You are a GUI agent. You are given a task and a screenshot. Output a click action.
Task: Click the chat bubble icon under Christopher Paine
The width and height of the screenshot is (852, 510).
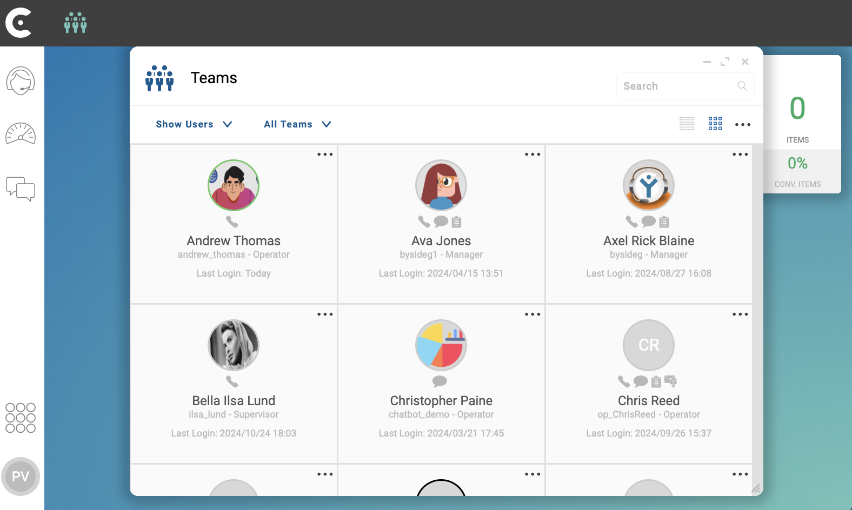tap(440, 381)
